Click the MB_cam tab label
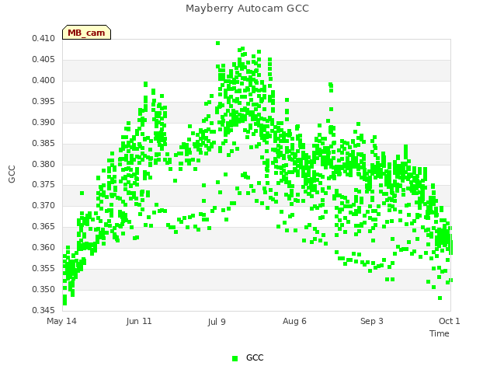The width and height of the screenshot is (497, 373). click(86, 33)
